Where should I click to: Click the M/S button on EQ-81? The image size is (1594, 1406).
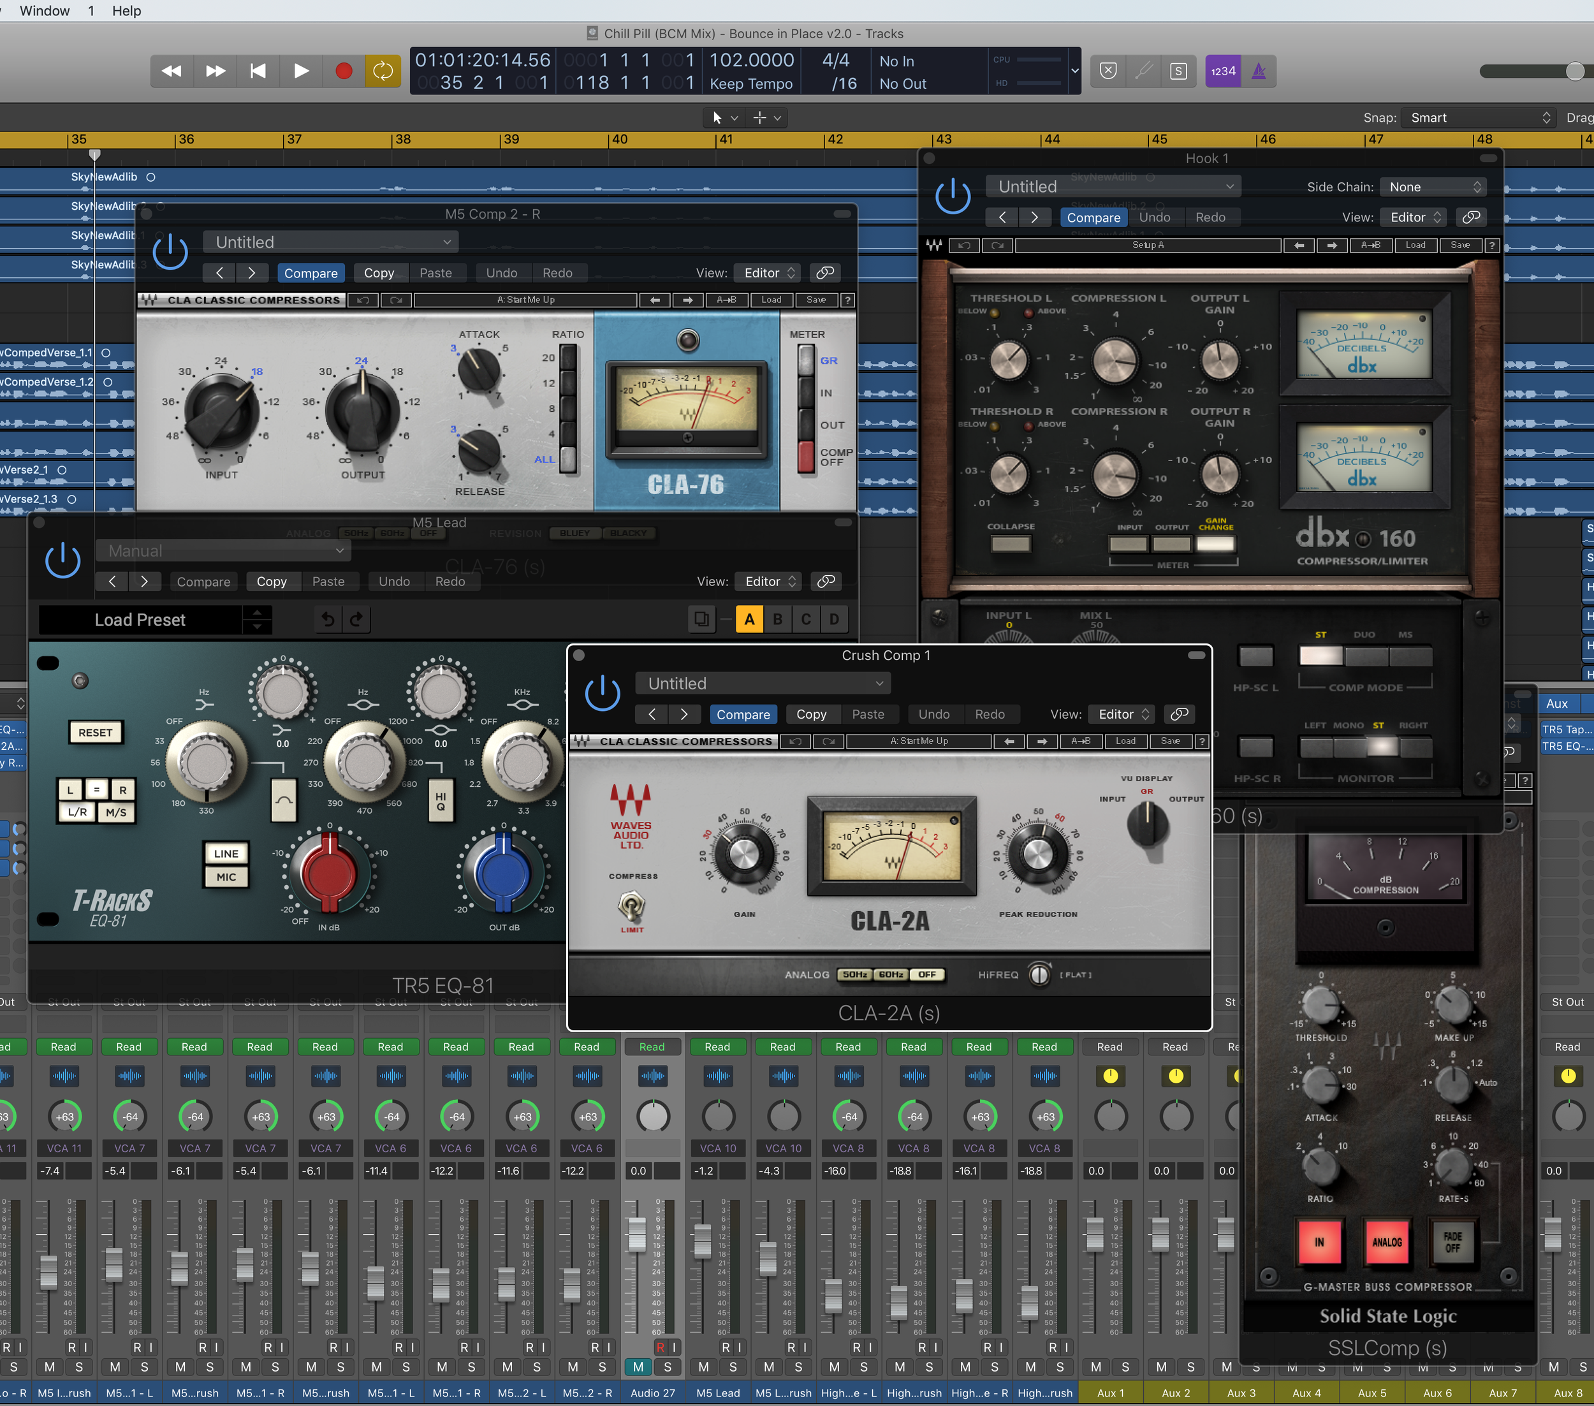(115, 812)
